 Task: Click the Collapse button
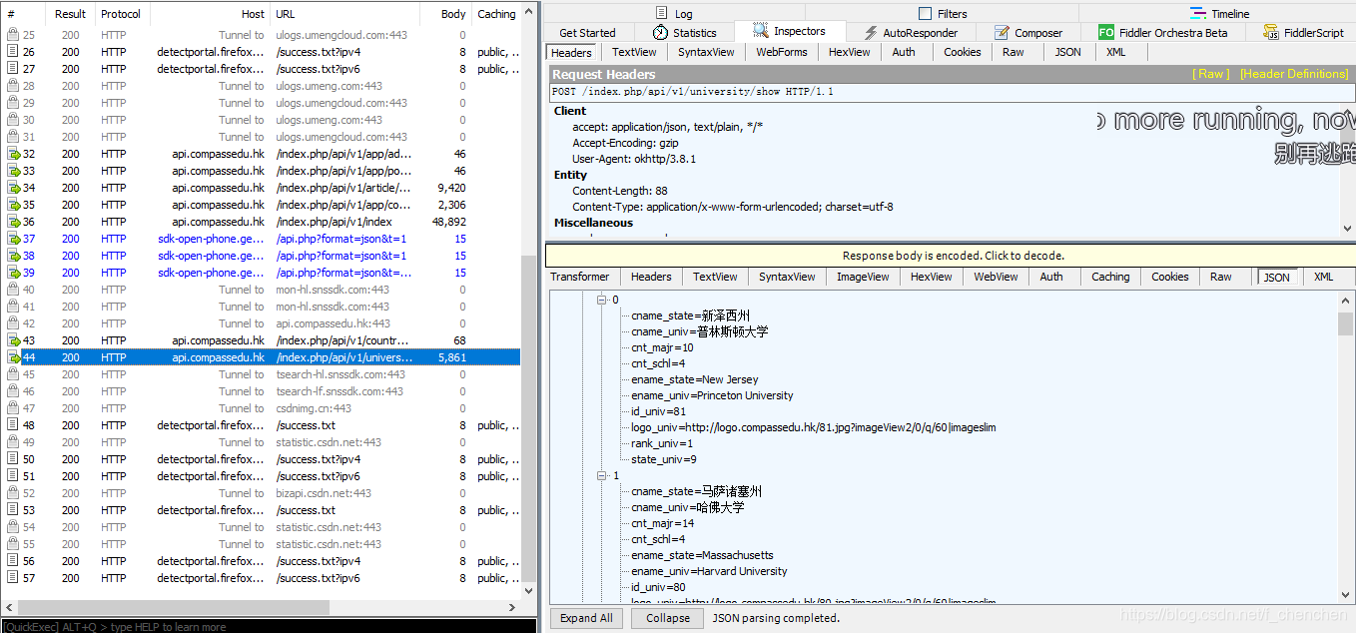(x=668, y=618)
